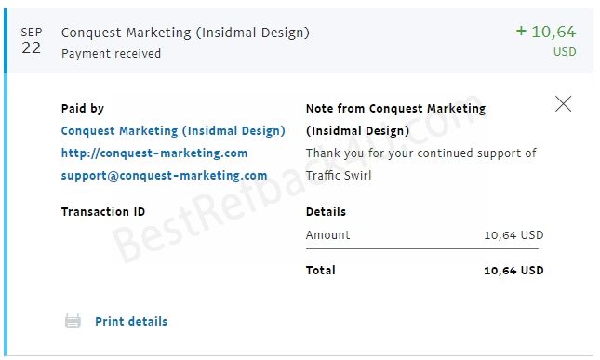Click the Paid by heading
This screenshot has width=600, height=360.
click(83, 109)
